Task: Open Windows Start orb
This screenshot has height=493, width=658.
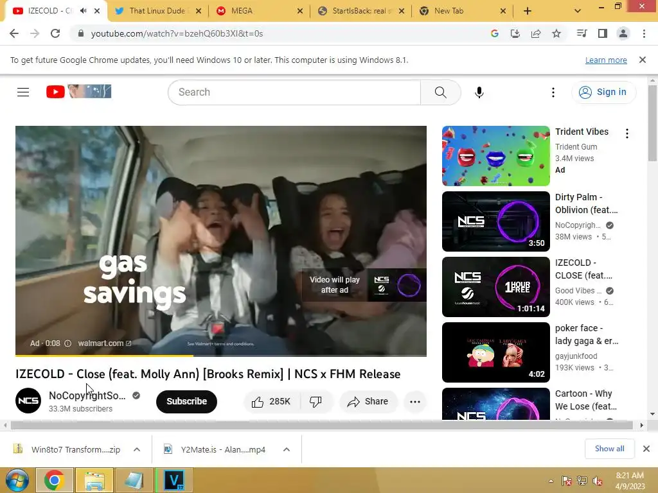Action: pos(17,480)
